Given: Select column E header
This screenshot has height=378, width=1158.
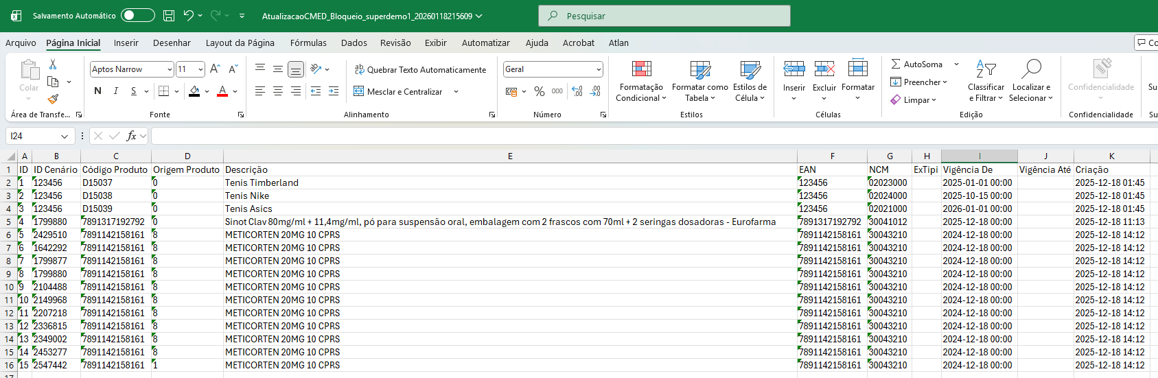Looking at the screenshot, I should (x=510, y=156).
